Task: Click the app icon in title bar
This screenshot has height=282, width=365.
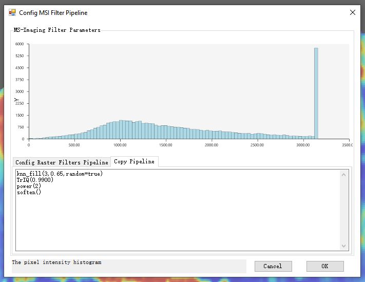Action: tap(12, 12)
